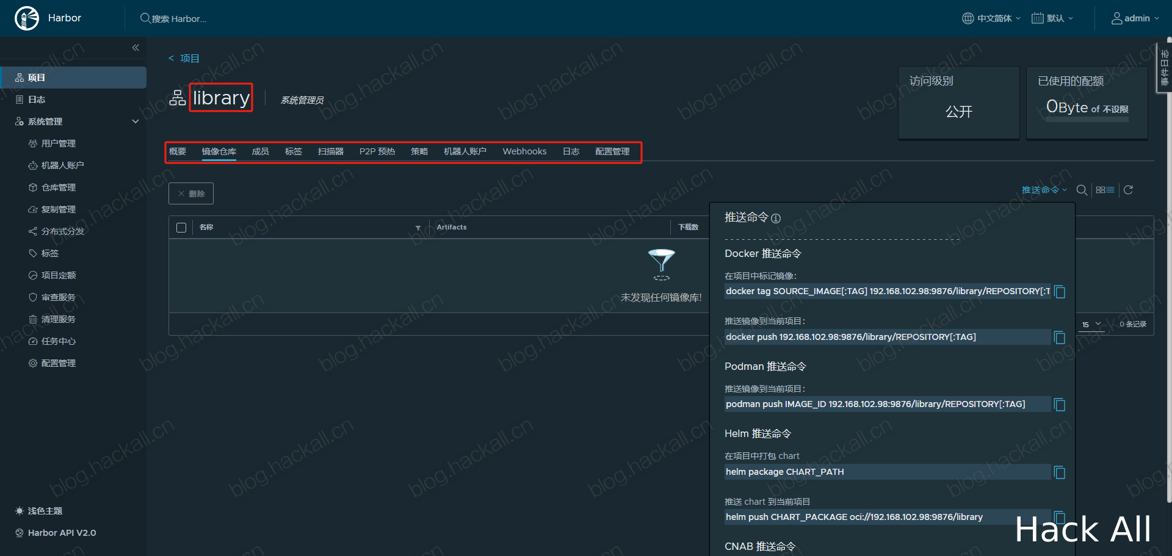Click the admin user avatar icon
This screenshot has height=556, width=1172.
point(1117,18)
